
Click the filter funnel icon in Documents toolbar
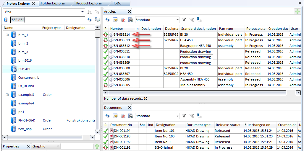[x=184, y=116]
